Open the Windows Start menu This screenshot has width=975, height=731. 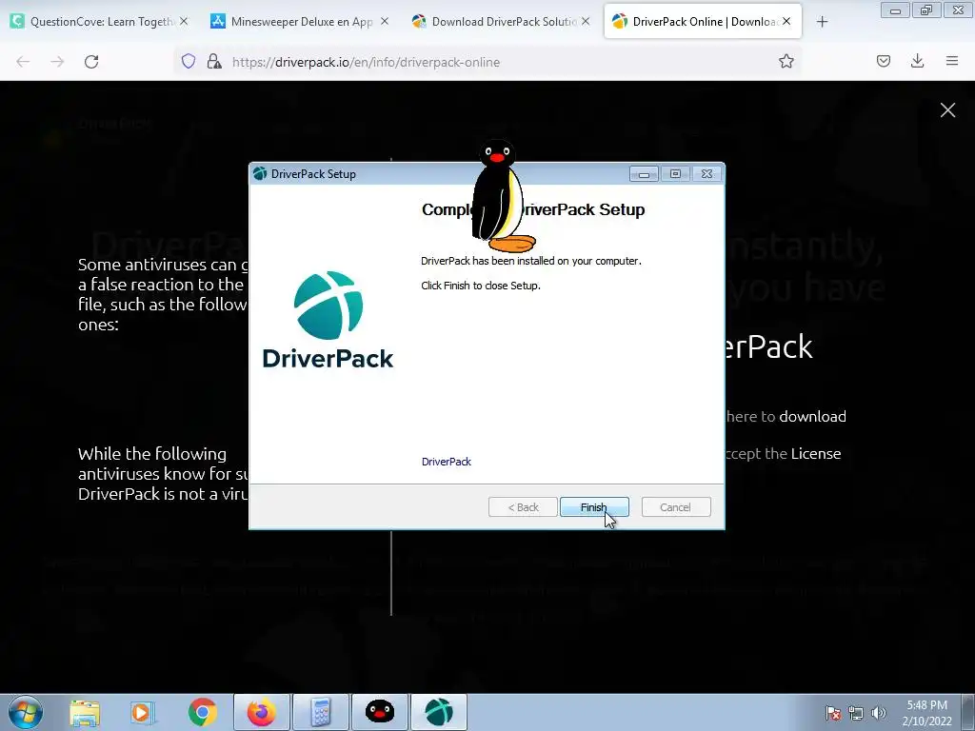point(26,712)
